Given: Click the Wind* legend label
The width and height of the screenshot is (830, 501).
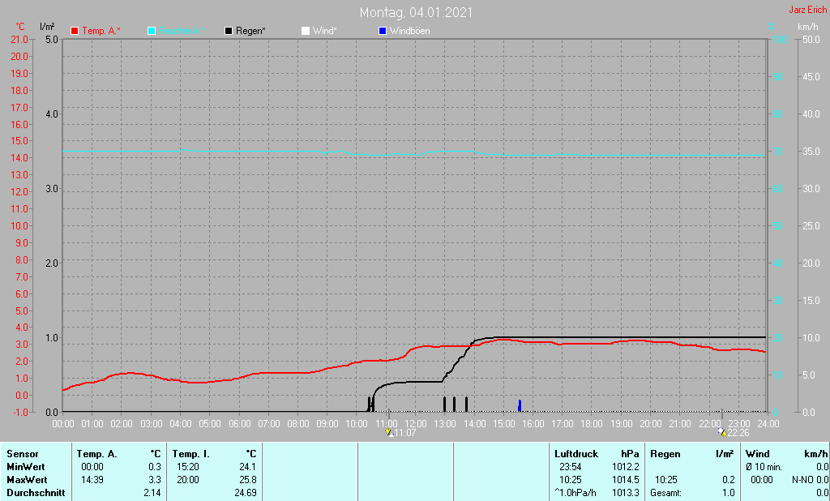Looking at the screenshot, I should [x=324, y=31].
